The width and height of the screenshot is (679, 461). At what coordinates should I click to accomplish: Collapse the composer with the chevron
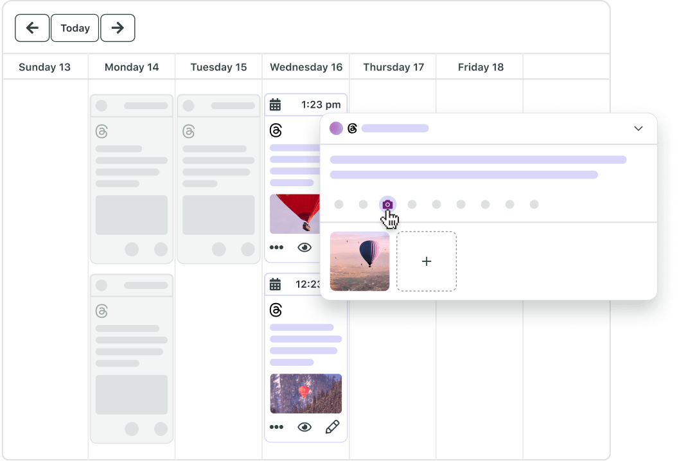click(639, 128)
